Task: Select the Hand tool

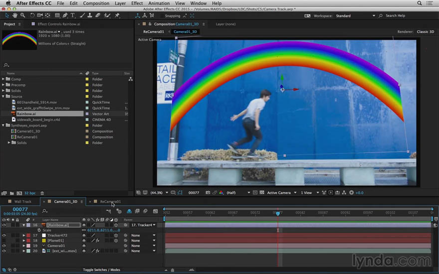Action: [15, 15]
